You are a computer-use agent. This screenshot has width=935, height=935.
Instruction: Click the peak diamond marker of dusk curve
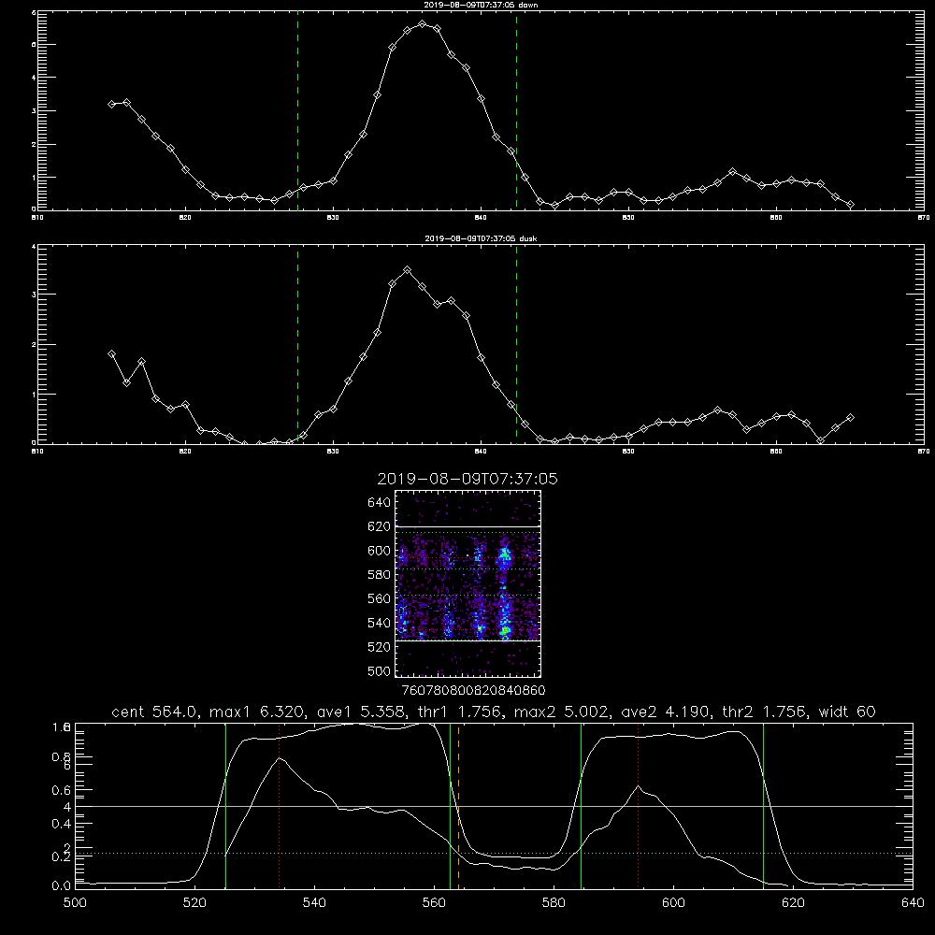[x=408, y=270]
